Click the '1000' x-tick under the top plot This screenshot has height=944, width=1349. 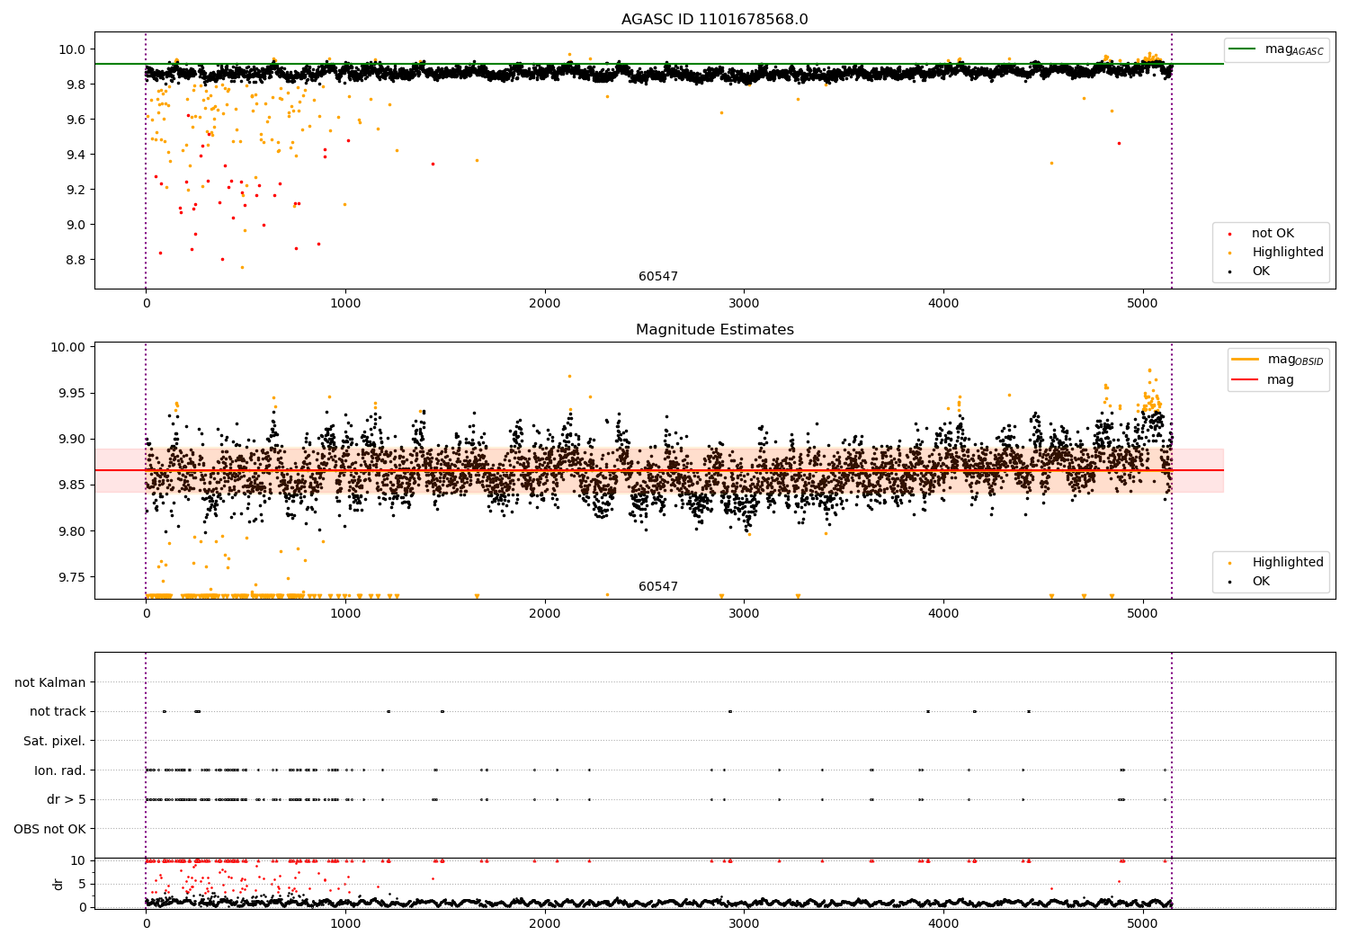345,303
